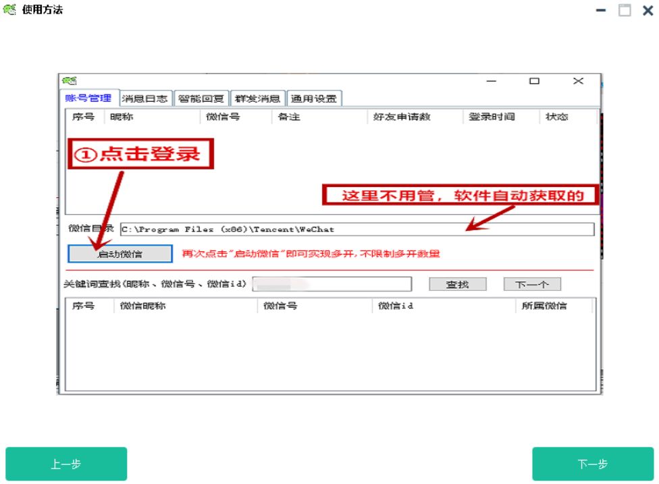Image resolution: width=659 pixels, height=484 pixels.
Task: Click the 好友申请数 column header
Action: tap(402, 117)
